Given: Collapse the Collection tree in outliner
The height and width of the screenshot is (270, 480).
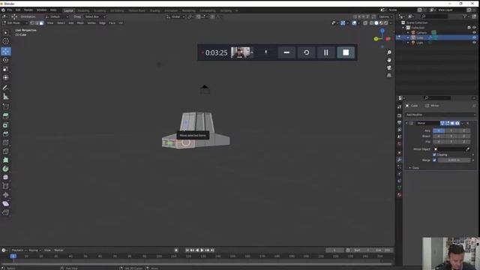Looking at the screenshot, I should click(x=403, y=28).
